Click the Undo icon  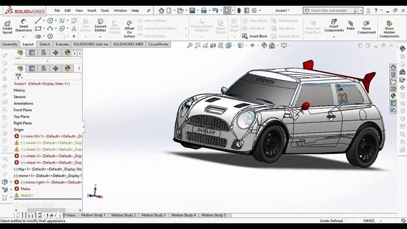pyautogui.click(x=215, y=11)
